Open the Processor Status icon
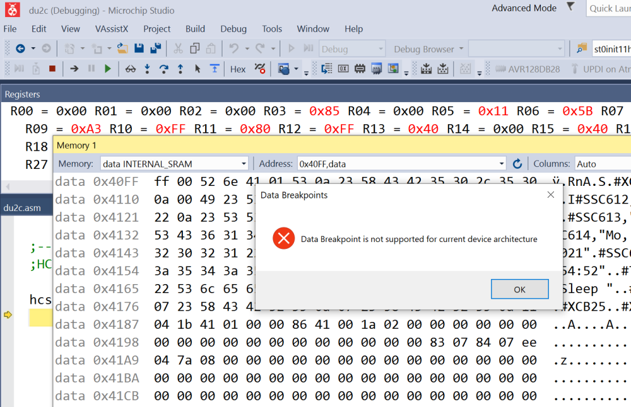 pyautogui.click(x=376, y=69)
